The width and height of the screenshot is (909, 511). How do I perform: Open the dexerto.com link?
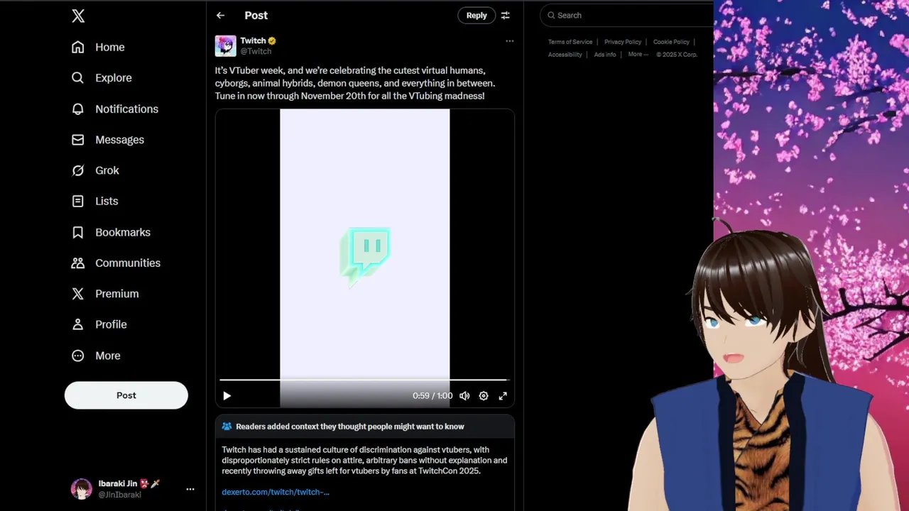point(276,492)
